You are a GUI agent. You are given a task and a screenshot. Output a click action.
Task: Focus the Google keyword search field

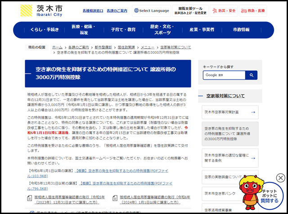[224, 75]
